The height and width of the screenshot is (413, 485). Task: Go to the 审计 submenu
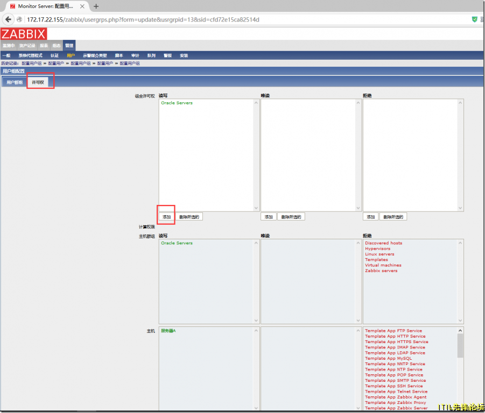[135, 55]
